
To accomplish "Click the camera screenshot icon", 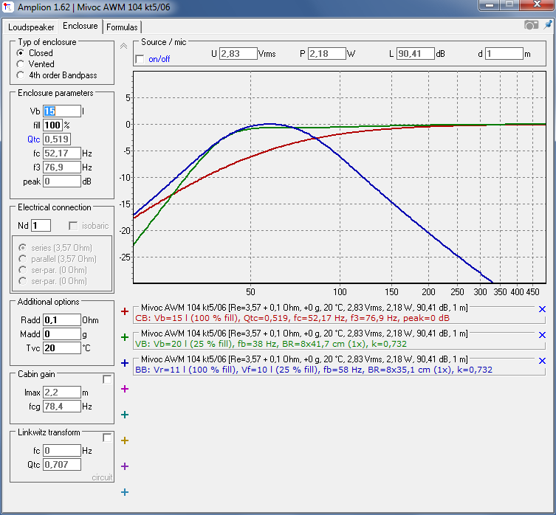I will 531,25.
